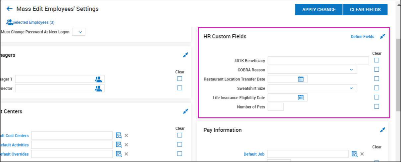Check Clear box for Restaurant Location Transfer Date
The width and height of the screenshot is (401, 162).
coord(376,79)
